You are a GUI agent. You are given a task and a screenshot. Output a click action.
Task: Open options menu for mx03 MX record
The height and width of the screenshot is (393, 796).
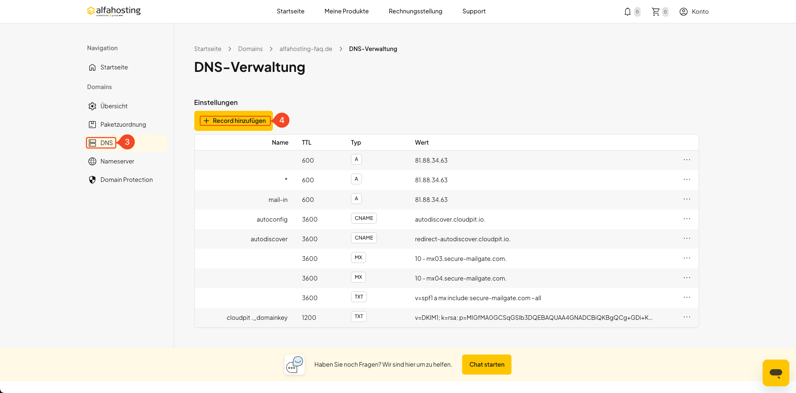point(687,258)
